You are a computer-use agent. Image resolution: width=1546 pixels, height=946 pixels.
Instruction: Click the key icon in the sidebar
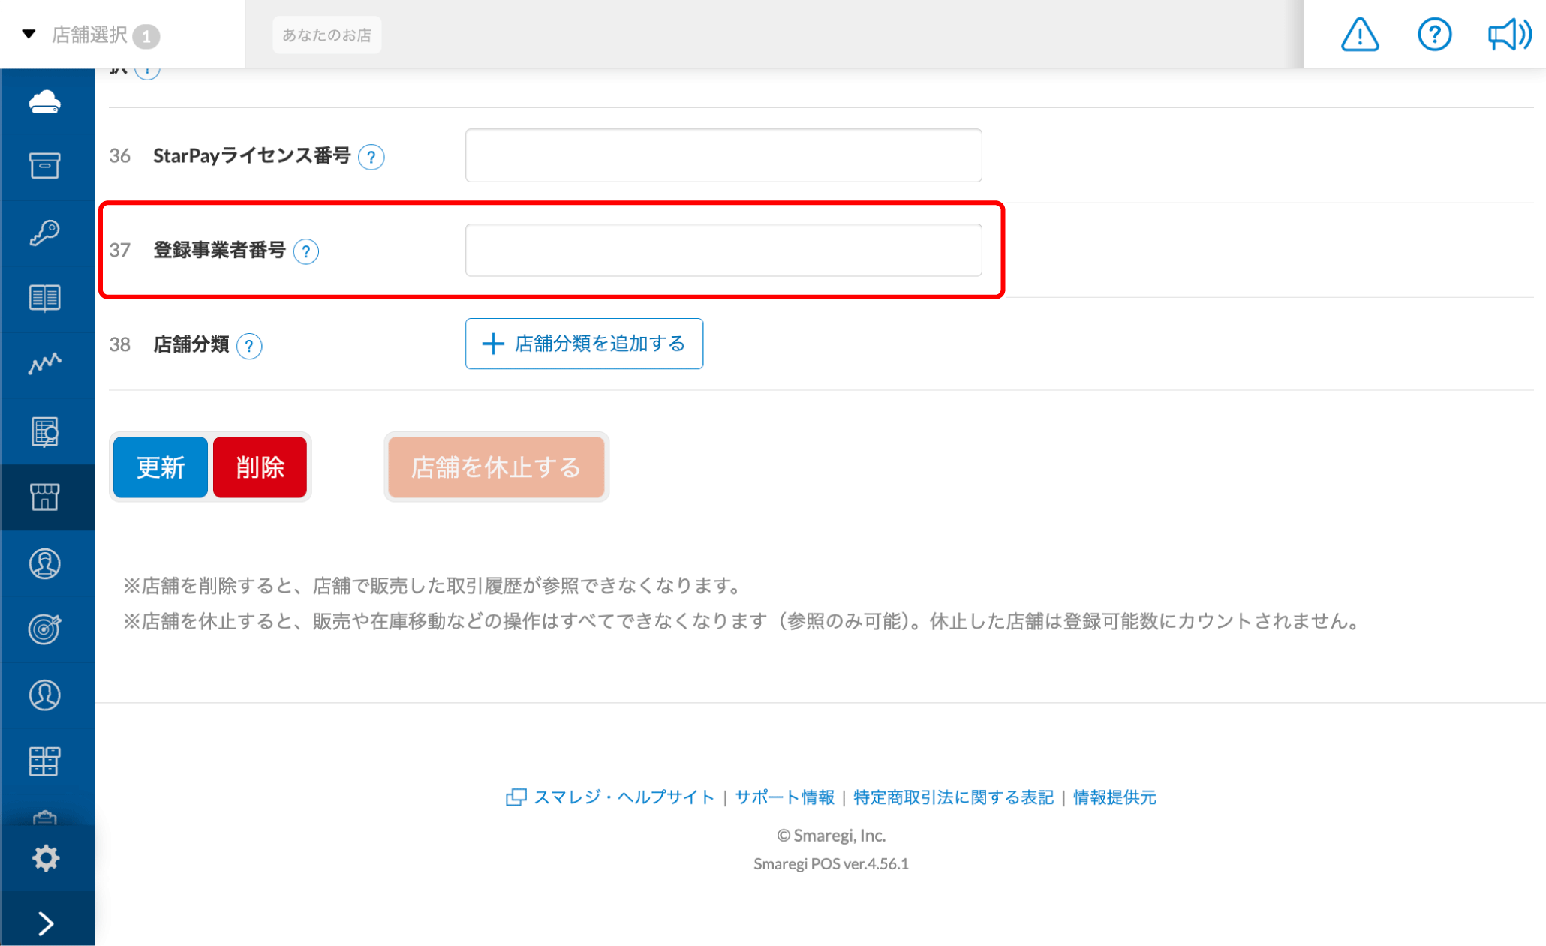coord(47,233)
